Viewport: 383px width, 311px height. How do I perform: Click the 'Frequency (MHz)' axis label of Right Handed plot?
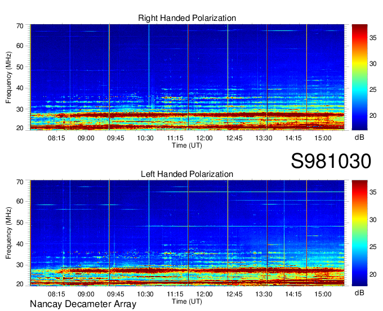(x=8, y=77)
